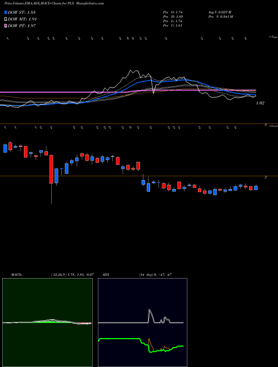This screenshot has height=367, width=278.
Task: Click the 'Pre H: 1.83' high value
Action: [173, 17]
